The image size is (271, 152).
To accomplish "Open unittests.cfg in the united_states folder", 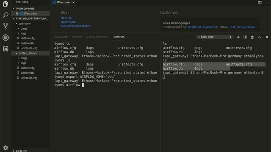I will [29, 78].
